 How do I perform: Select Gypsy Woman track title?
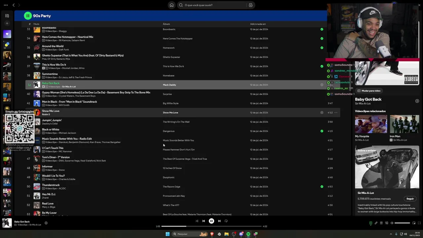(x=96, y=93)
